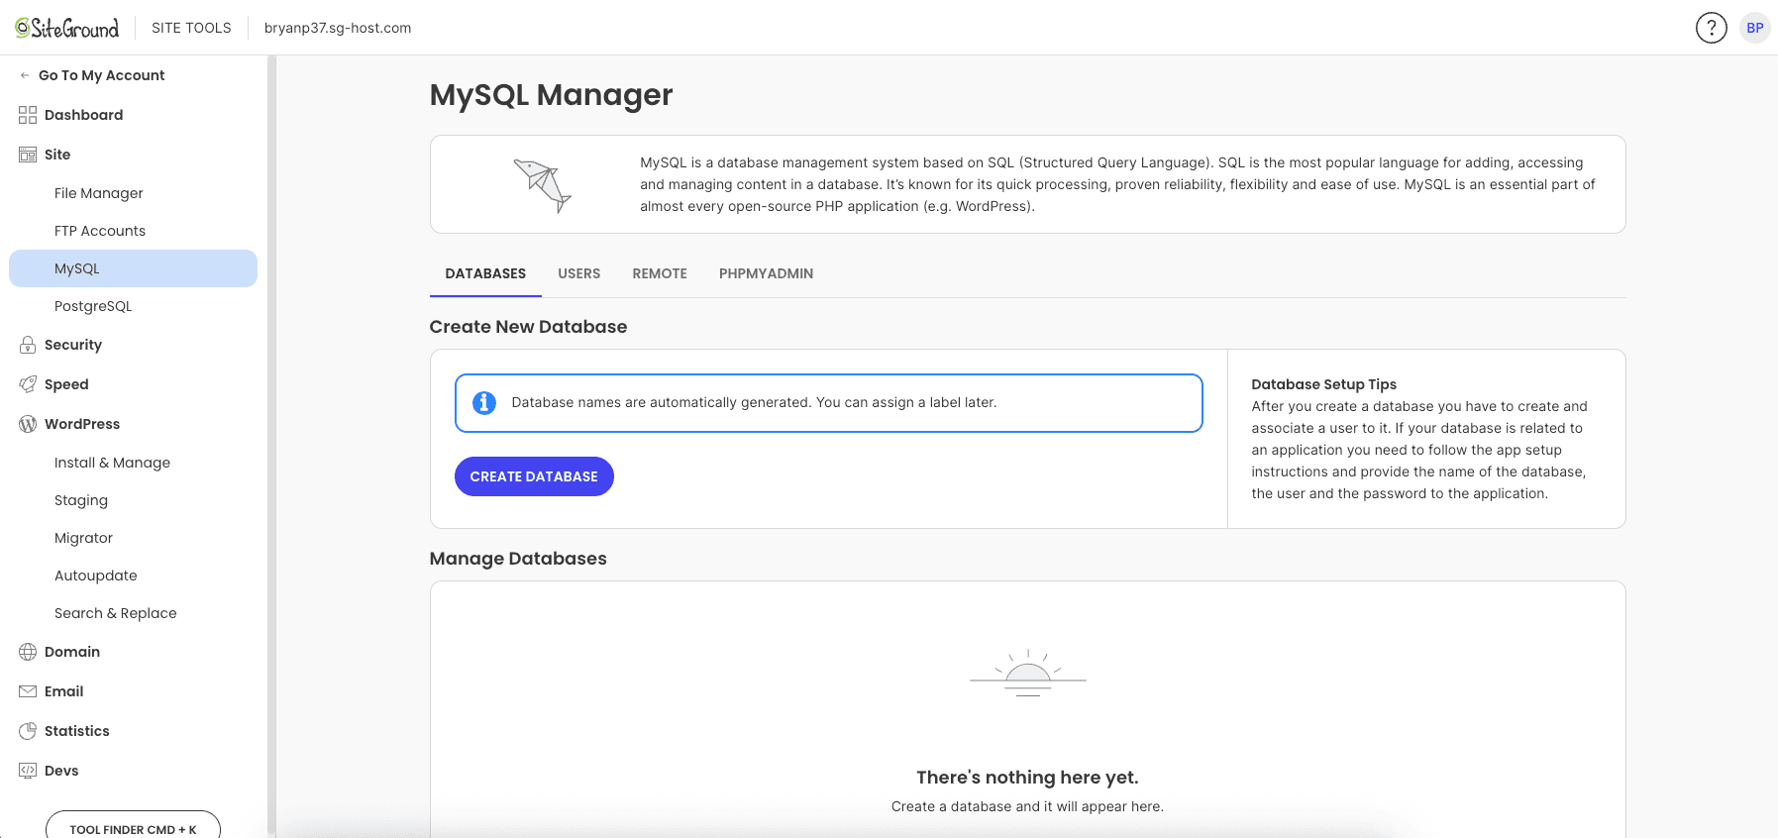This screenshot has height=838, width=1778.
Task: Select MySQL in the sidebar
Action: pyautogui.click(x=133, y=268)
